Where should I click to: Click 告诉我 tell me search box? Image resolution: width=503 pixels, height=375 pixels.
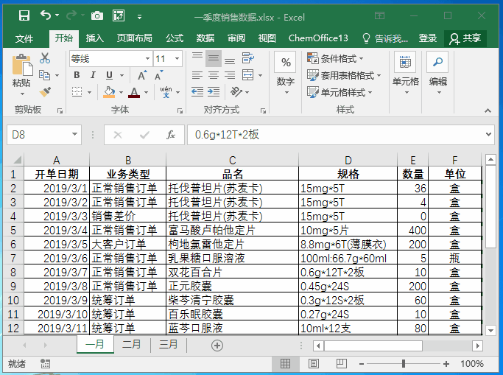tap(384, 38)
